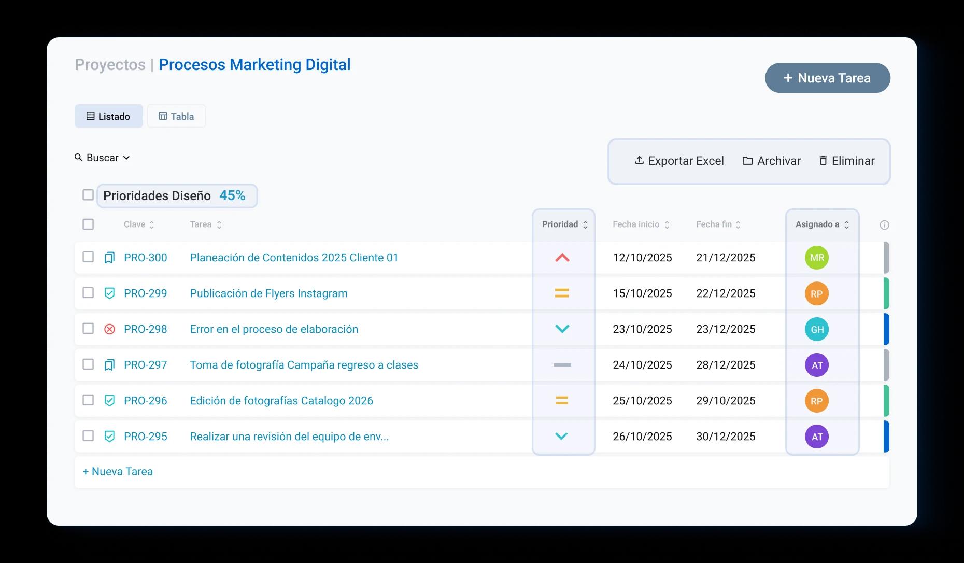Sort by the Prioridad column
Image resolution: width=964 pixels, height=563 pixels.
click(564, 224)
